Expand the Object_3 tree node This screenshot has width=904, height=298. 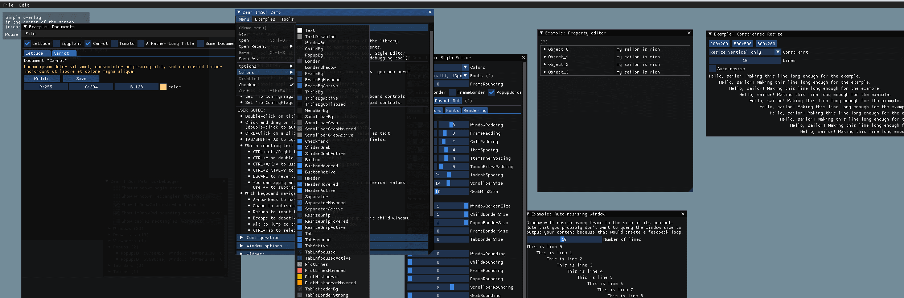545,72
